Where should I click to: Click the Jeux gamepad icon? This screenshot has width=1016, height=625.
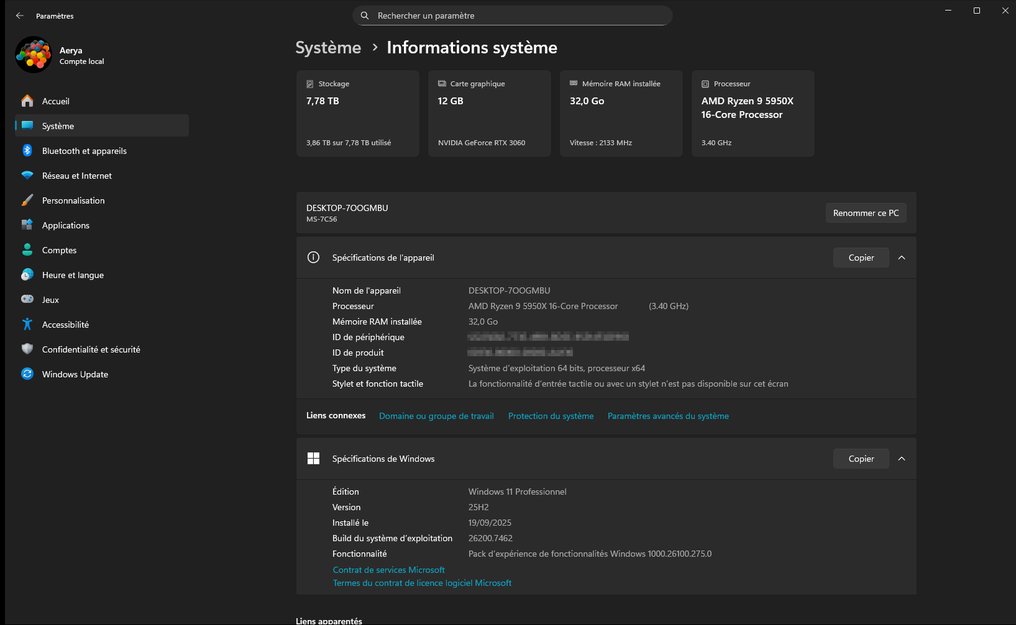pos(27,300)
